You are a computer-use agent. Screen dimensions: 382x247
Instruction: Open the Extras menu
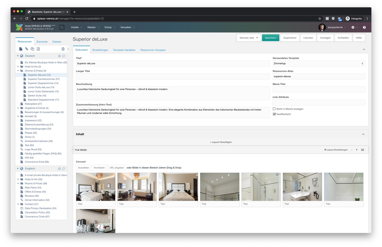point(110,27)
